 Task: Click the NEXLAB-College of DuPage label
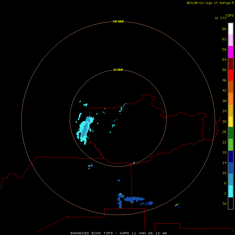tap(210, 3)
